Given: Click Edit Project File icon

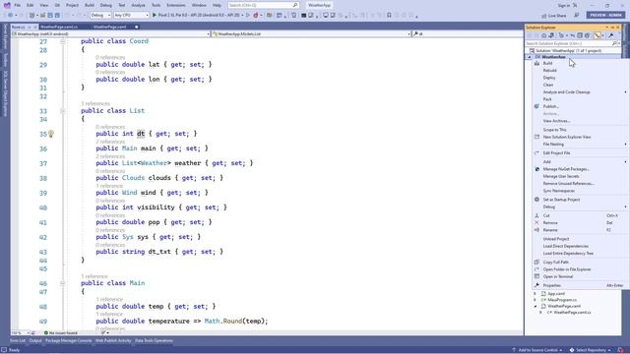Looking at the screenshot, I should pyautogui.click(x=536, y=153).
